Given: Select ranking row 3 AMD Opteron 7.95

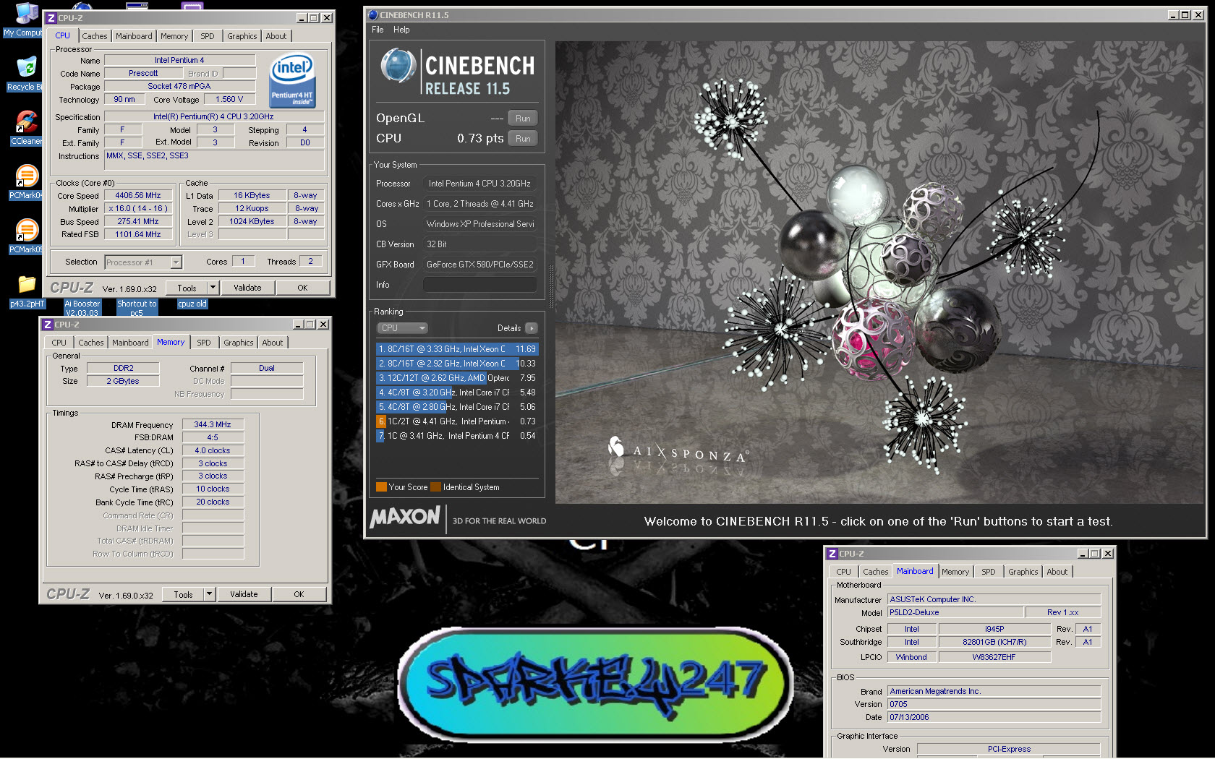Looking at the screenshot, I should 457,378.
